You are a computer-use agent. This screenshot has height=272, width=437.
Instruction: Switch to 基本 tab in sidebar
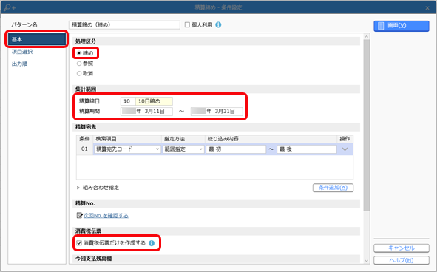36,39
